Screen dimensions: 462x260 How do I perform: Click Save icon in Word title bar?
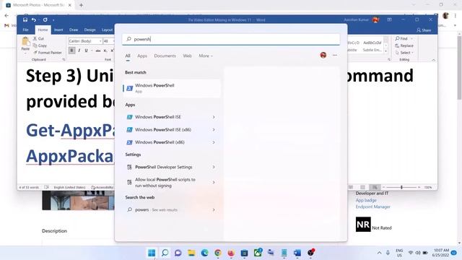25,19
